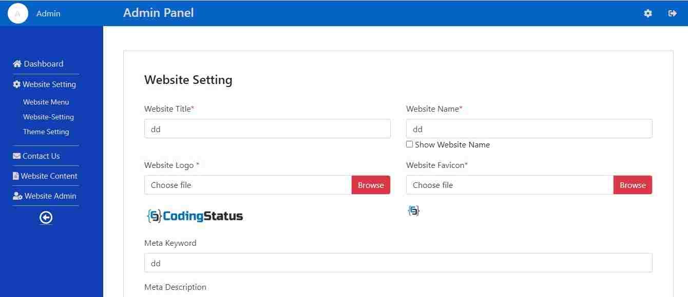
Task: Select the Website Setting gear icon
Action: coord(16,84)
